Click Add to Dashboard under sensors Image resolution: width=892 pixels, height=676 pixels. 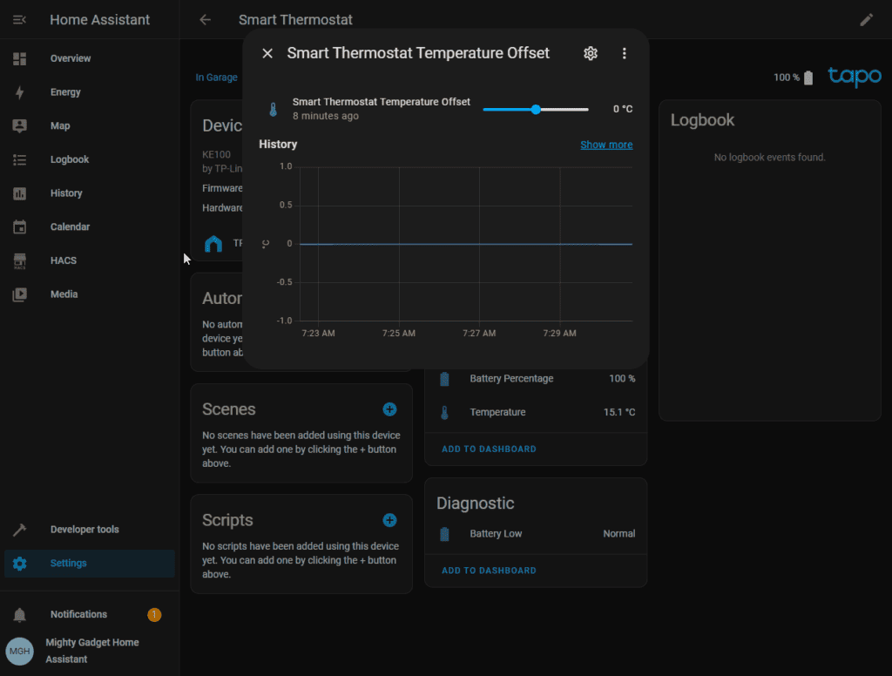489,449
